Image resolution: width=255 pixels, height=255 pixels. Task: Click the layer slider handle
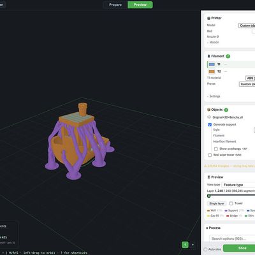tap(208, 196)
